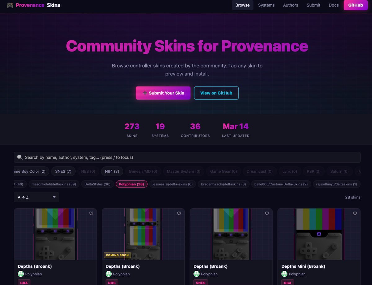This screenshot has height=285, width=372.
Task: Click Polyphian avatar on the GBA Depths card
Action: 21,274
